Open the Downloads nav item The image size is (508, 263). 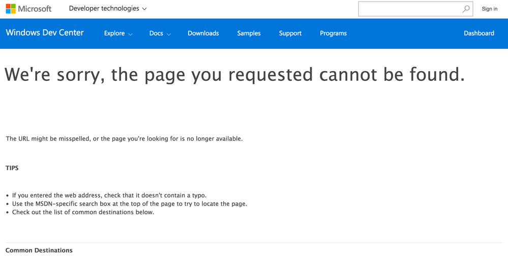[203, 34]
